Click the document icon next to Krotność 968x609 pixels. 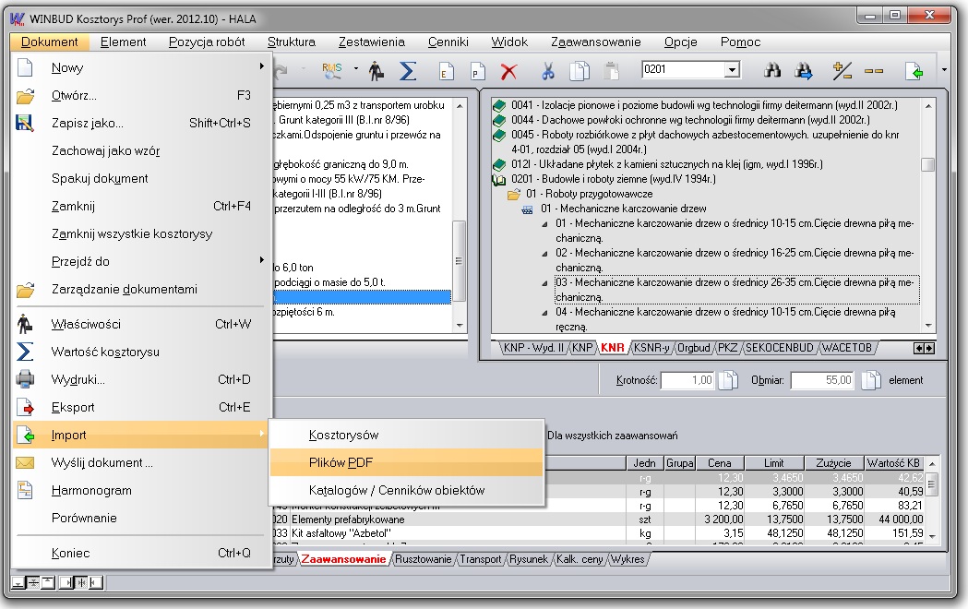pos(729,380)
